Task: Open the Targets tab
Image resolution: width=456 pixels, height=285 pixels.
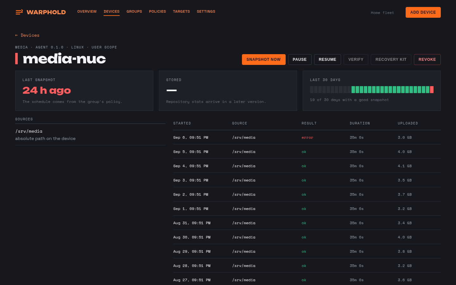Action: [181, 11]
